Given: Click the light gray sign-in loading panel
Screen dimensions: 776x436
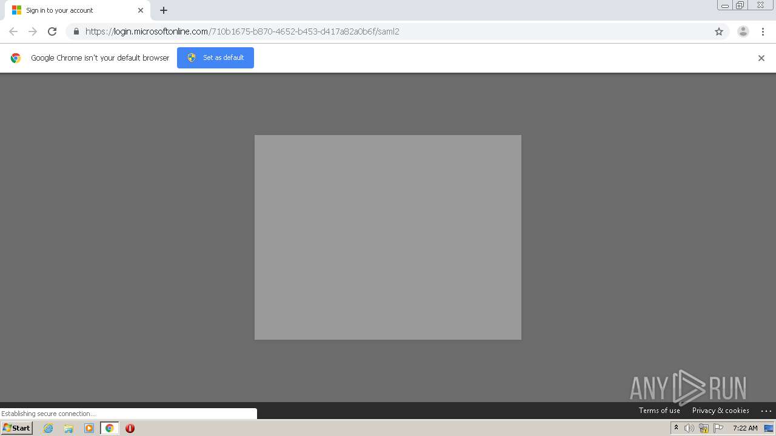Looking at the screenshot, I should (x=388, y=237).
